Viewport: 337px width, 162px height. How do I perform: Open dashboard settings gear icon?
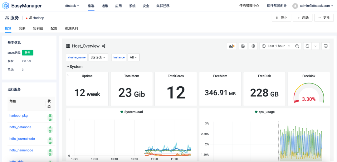pyautogui.click(x=253, y=46)
